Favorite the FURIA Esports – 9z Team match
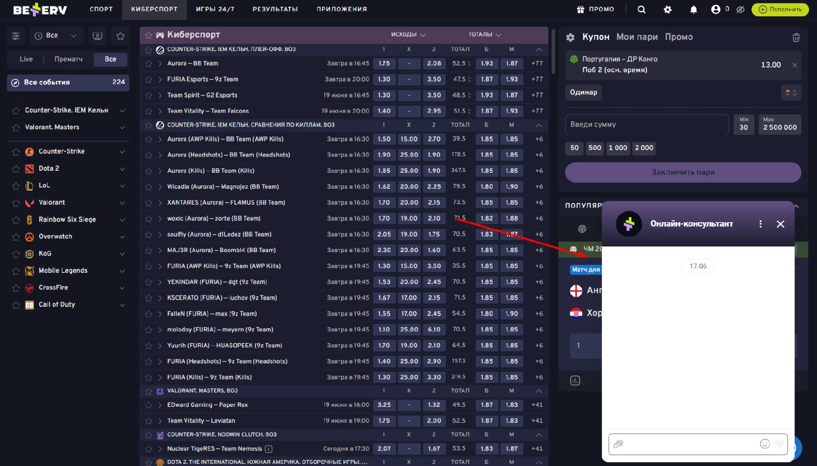 click(149, 80)
